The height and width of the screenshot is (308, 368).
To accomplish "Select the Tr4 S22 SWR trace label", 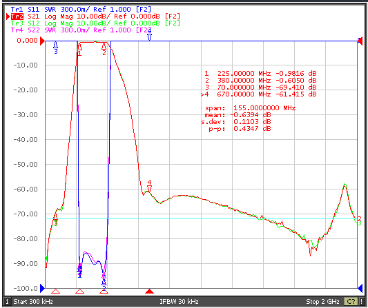I will [x=81, y=30].
